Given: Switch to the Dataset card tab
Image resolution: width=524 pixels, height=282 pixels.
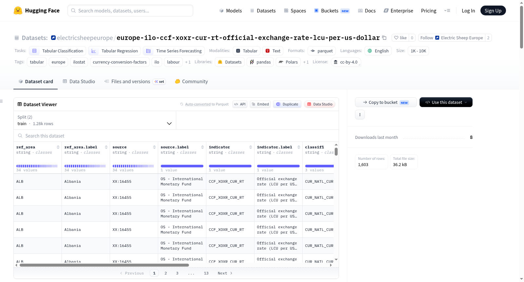Looking at the screenshot, I should [36, 82].
